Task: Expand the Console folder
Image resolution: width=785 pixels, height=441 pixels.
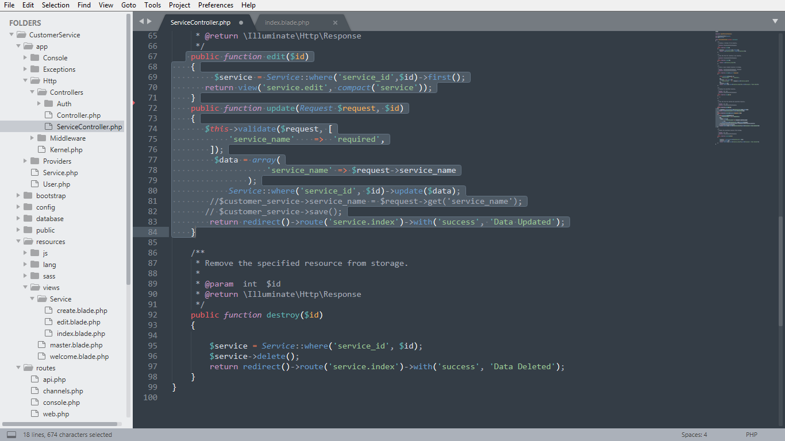Action: coord(25,58)
